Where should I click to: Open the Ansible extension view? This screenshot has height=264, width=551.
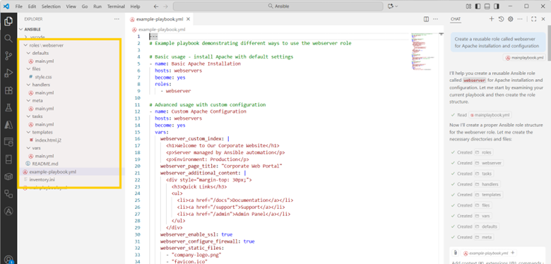(8, 211)
